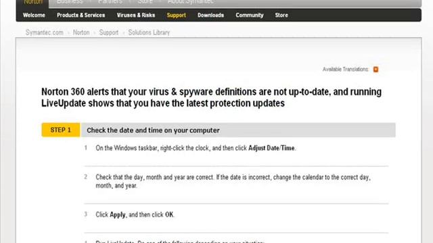Viewport: 433px width, 243px height.
Task: Click 'On the Windows taskbar' instruction text
Action: click(196, 148)
